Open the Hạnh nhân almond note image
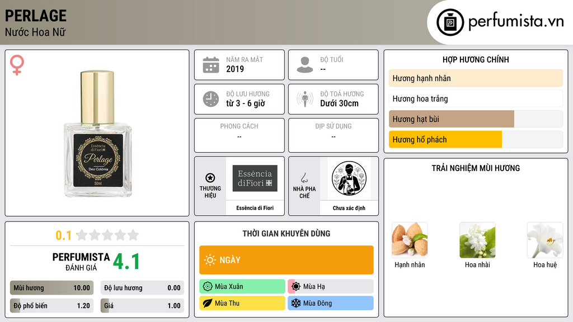 click(x=410, y=240)
